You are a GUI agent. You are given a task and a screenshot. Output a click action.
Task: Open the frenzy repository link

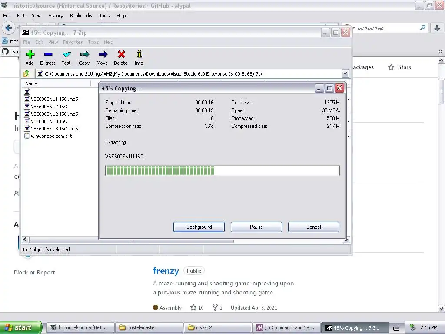166,271
